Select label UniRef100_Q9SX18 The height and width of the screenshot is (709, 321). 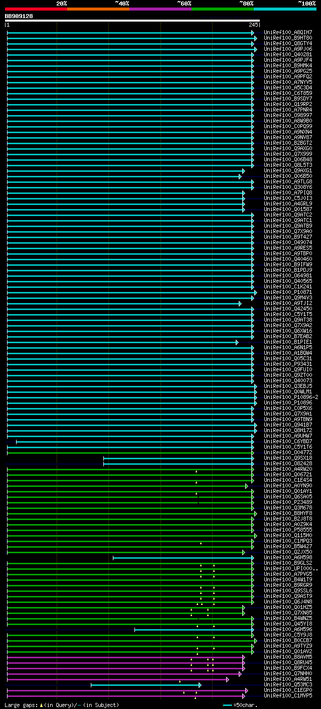click(x=288, y=458)
